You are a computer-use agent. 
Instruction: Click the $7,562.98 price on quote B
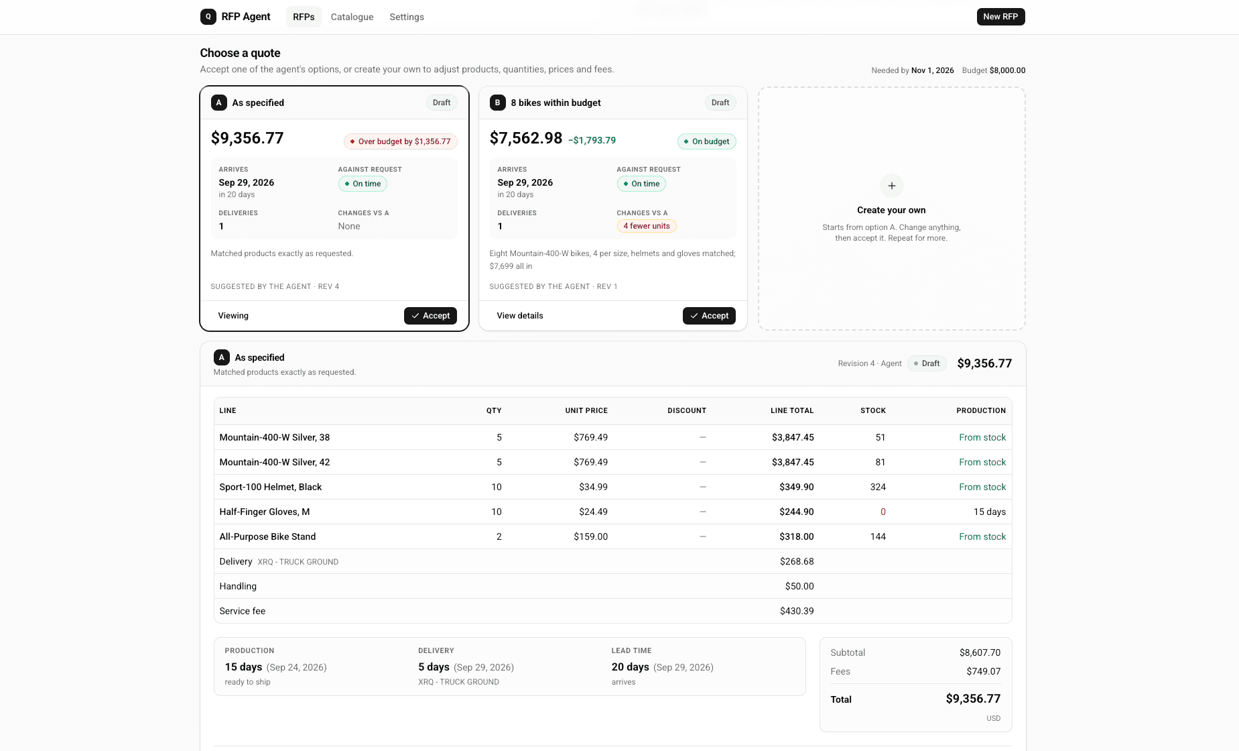tap(526, 138)
